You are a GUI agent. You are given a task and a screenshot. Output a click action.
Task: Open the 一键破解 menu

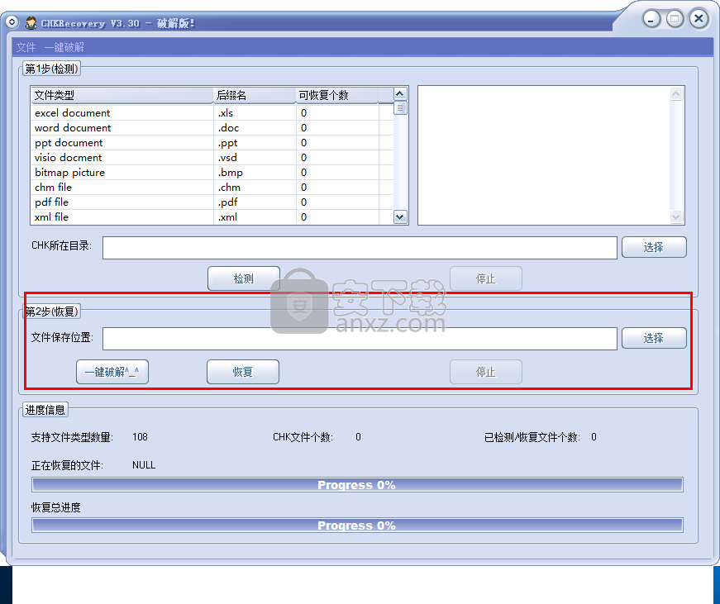pos(64,47)
